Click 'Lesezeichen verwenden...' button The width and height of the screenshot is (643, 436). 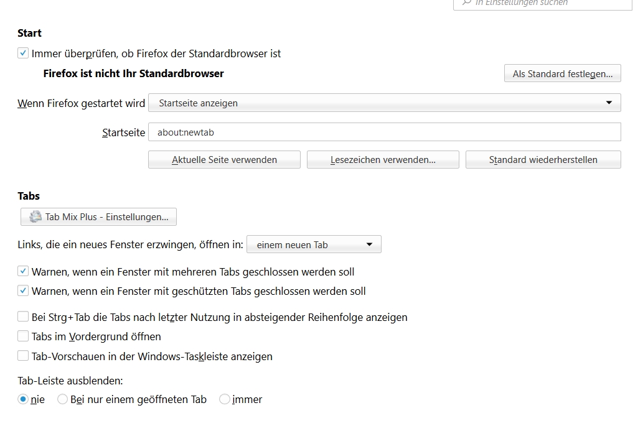tap(383, 159)
